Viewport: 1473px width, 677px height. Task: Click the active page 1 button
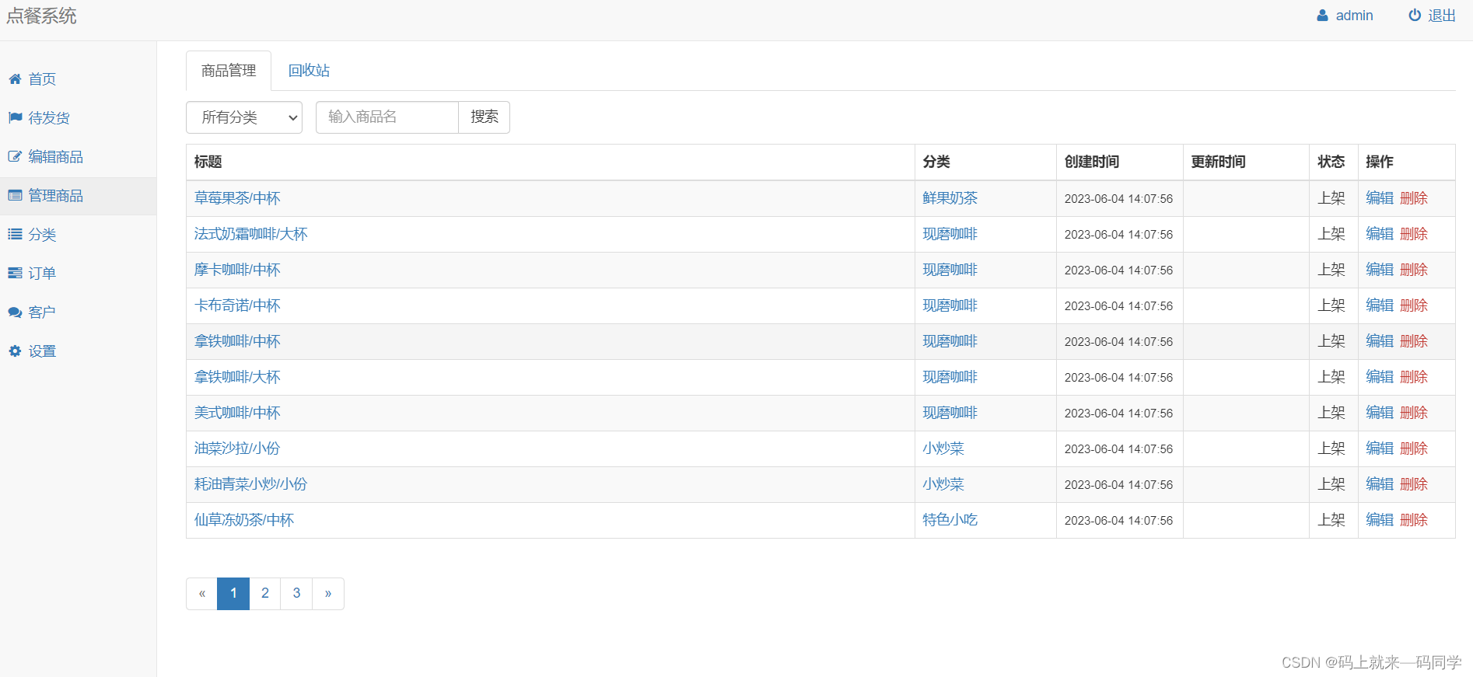pos(233,594)
